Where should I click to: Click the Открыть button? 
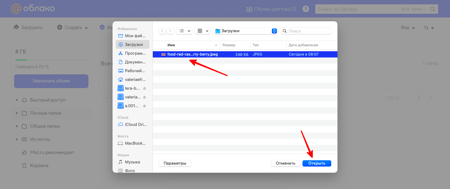pos(317,163)
